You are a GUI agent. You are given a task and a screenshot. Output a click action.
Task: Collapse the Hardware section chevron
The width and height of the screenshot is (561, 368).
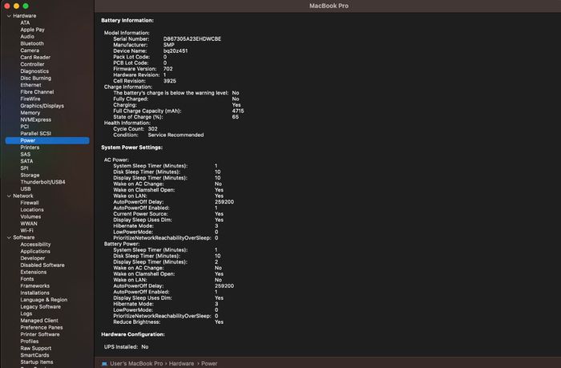9,16
